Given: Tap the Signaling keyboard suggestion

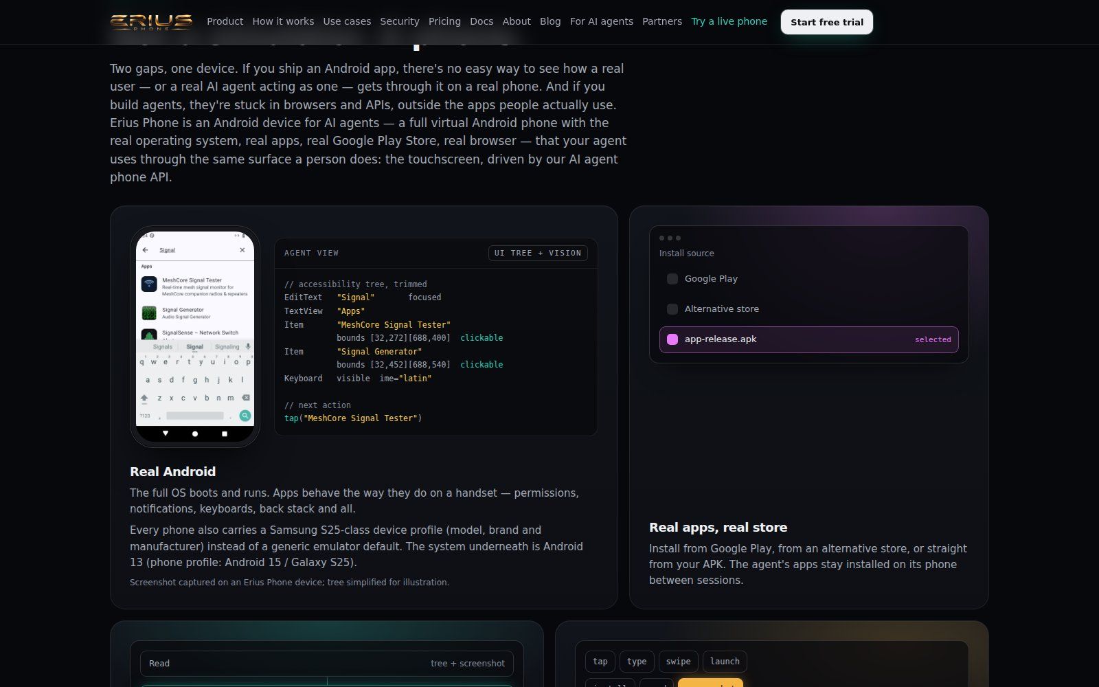Looking at the screenshot, I should click(x=227, y=347).
